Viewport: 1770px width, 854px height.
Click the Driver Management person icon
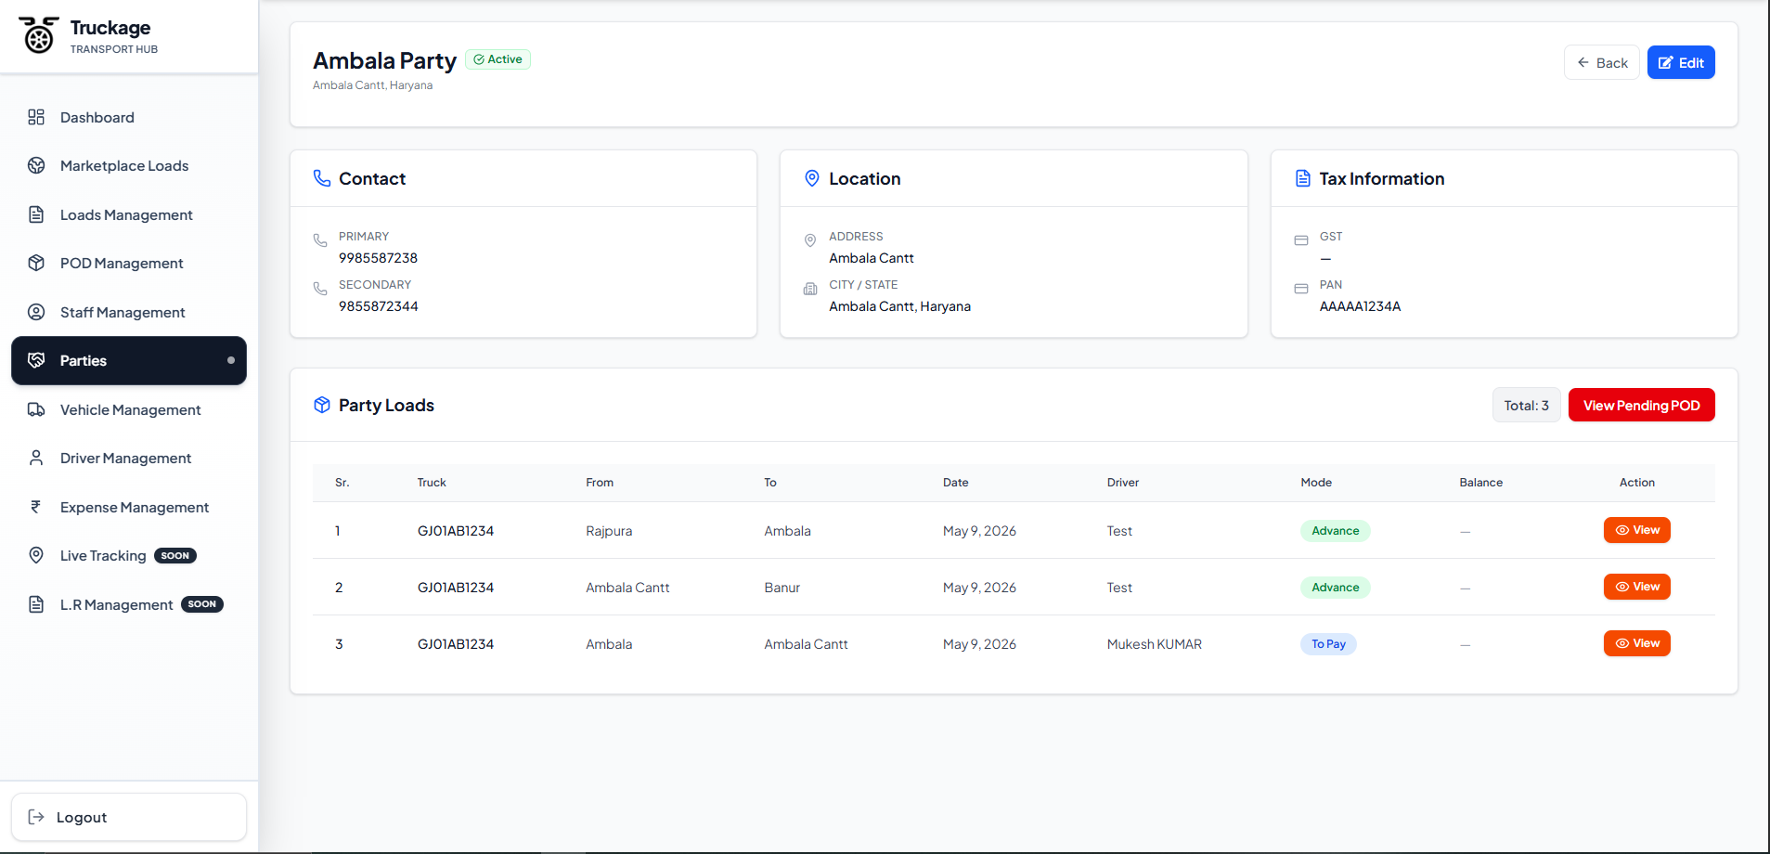coord(36,458)
